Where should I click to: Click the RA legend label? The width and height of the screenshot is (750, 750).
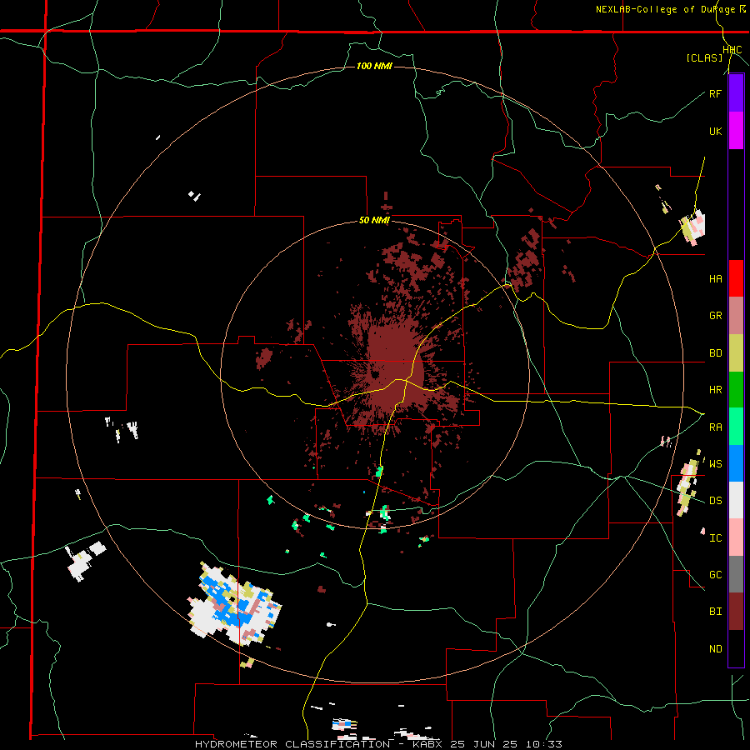(715, 427)
